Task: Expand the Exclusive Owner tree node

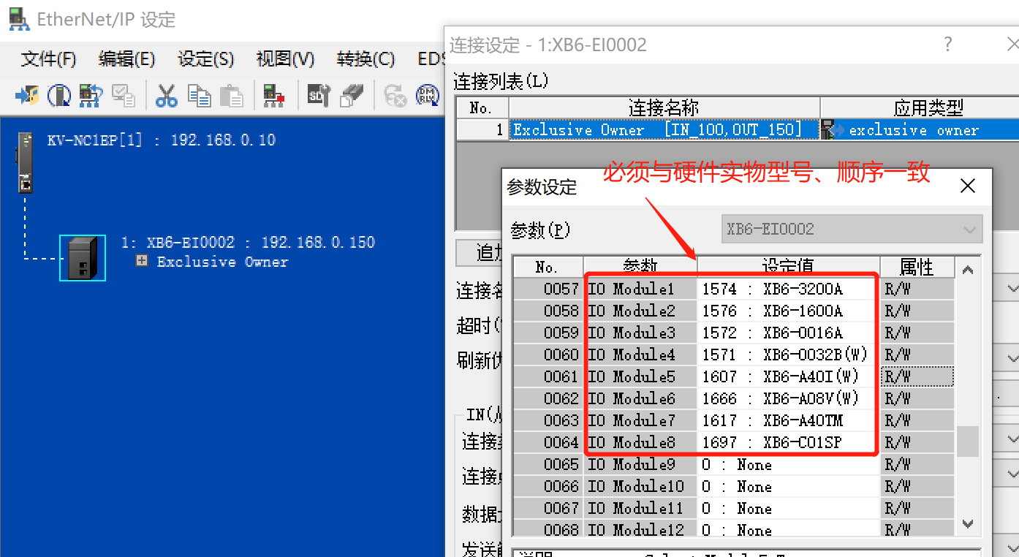Action: [x=142, y=261]
